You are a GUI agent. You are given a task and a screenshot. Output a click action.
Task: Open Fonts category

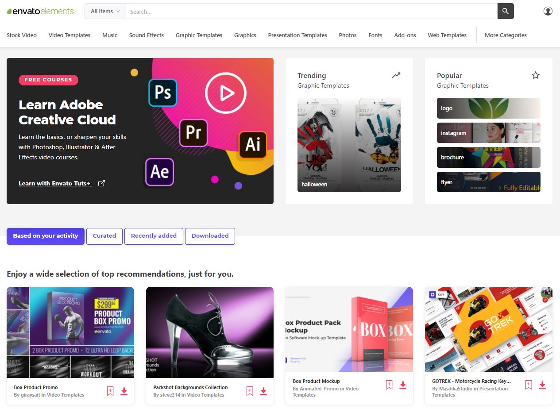pos(375,35)
